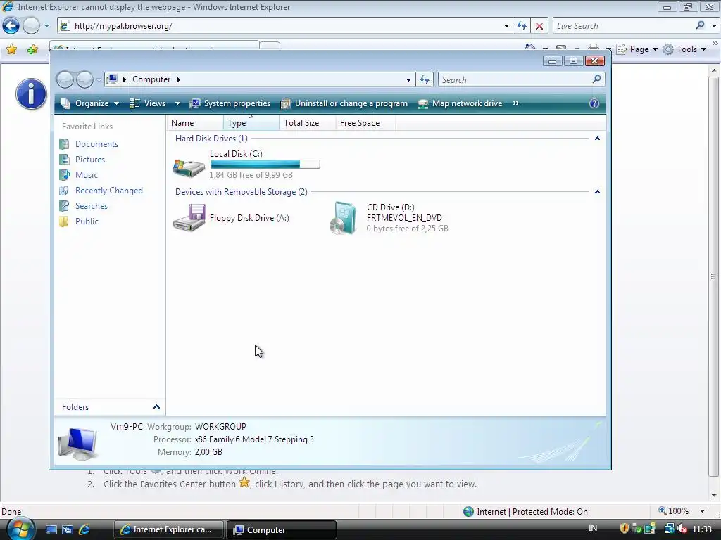Click System properties toolbar button
721x540 pixels.
[x=230, y=103]
